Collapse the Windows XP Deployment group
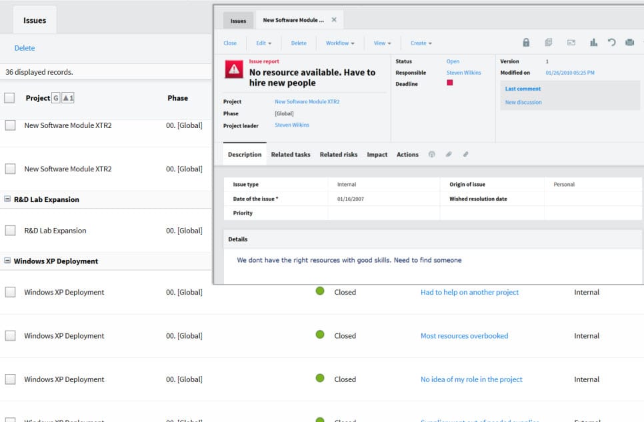The height and width of the screenshot is (422, 644). click(7, 261)
